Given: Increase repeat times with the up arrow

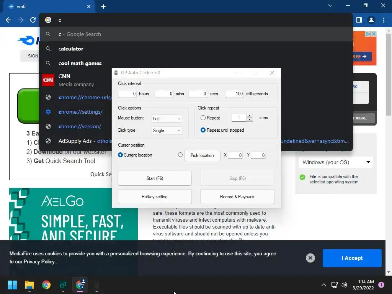Looking at the screenshot, I should click(x=250, y=116).
